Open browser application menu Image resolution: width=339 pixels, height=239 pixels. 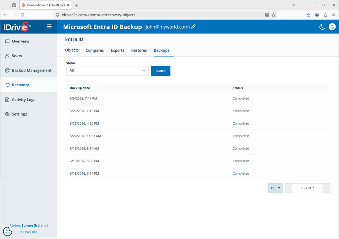click(334, 15)
